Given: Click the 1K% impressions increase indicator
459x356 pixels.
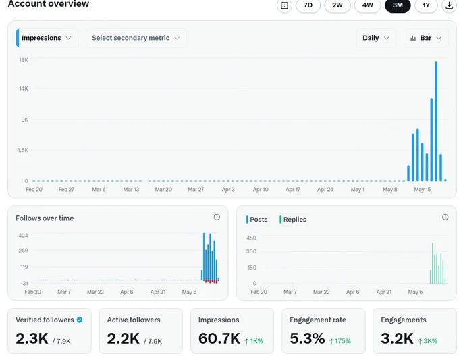Looking at the screenshot, I should tap(254, 341).
